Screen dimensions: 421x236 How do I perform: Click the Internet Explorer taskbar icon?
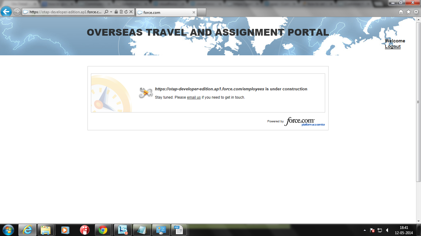click(27, 230)
